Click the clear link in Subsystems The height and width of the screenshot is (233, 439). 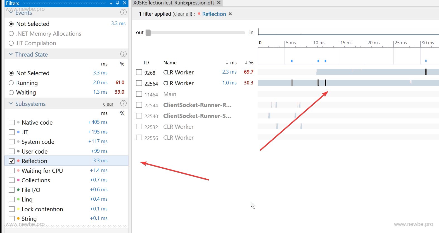pyautogui.click(x=108, y=104)
